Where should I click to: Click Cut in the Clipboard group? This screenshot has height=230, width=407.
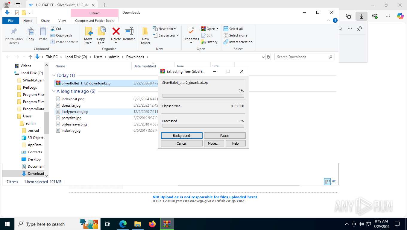pyautogui.click(x=56, y=29)
